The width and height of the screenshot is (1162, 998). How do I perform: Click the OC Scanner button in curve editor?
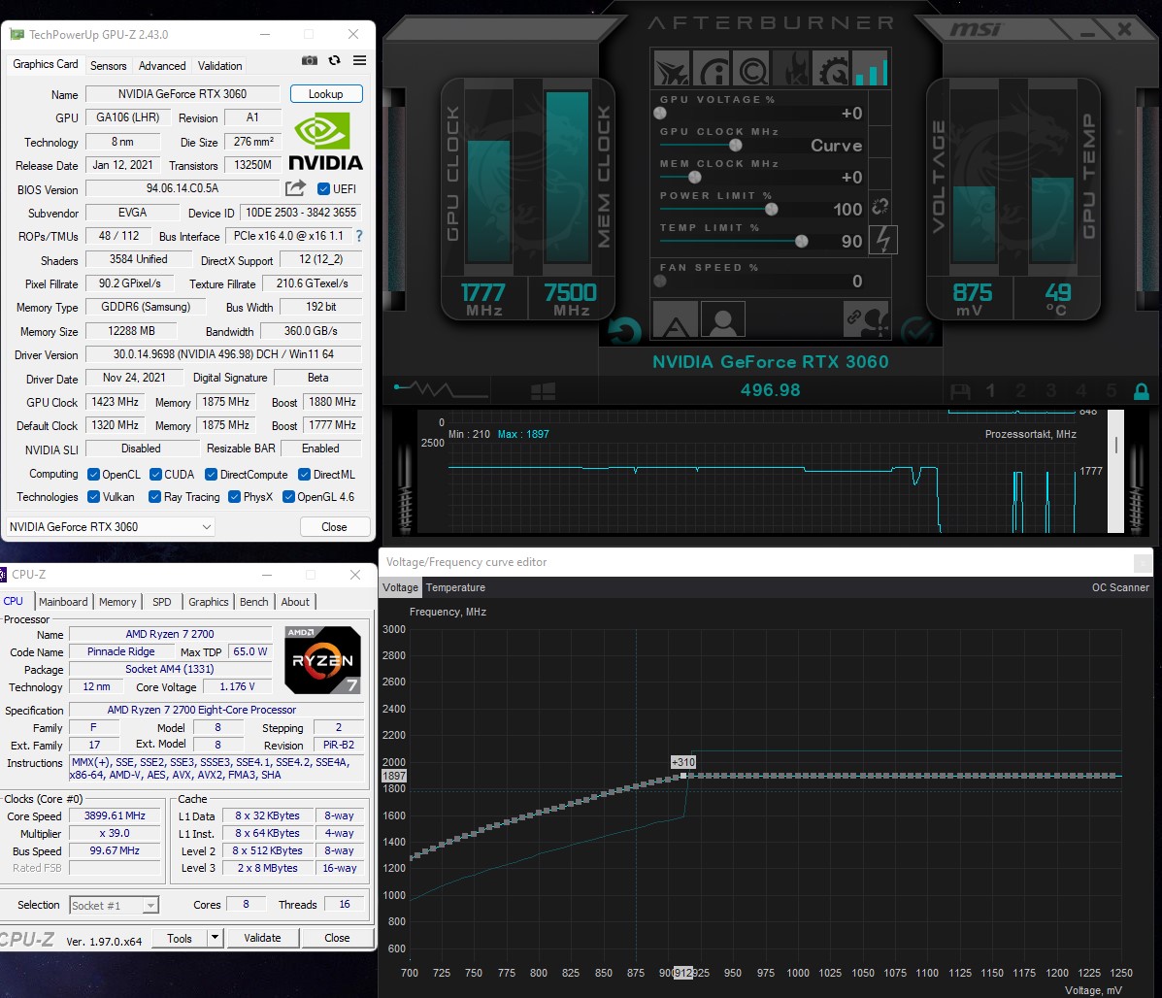[1119, 587]
